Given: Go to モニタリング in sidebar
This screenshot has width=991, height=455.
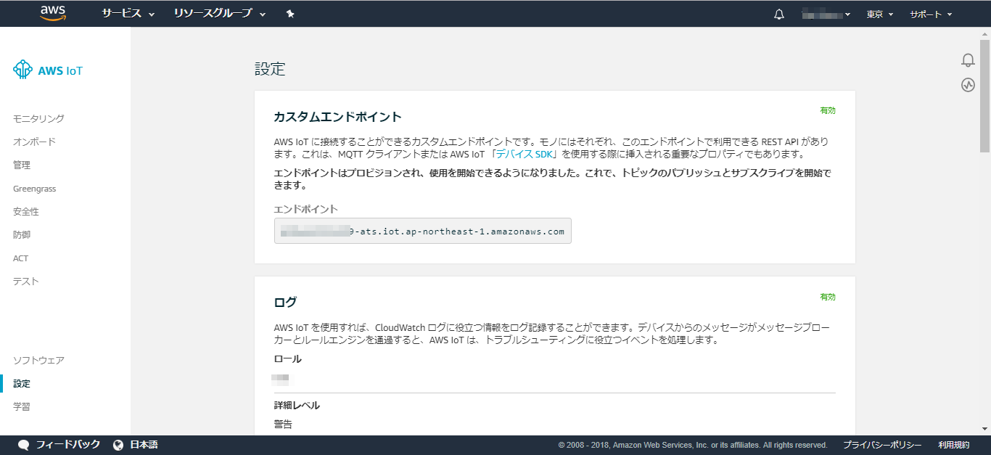Looking at the screenshot, I should pyautogui.click(x=38, y=118).
